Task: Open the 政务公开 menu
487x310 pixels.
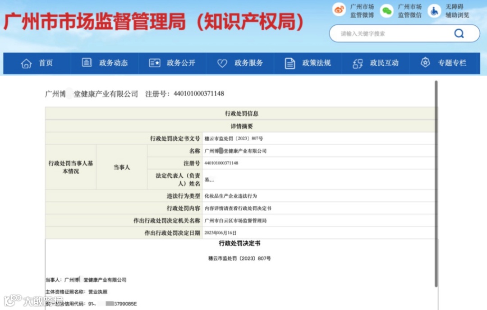Action: pyautogui.click(x=181, y=63)
